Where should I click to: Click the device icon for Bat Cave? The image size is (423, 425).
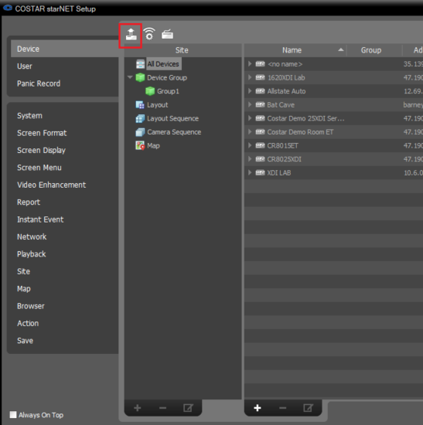pos(260,104)
